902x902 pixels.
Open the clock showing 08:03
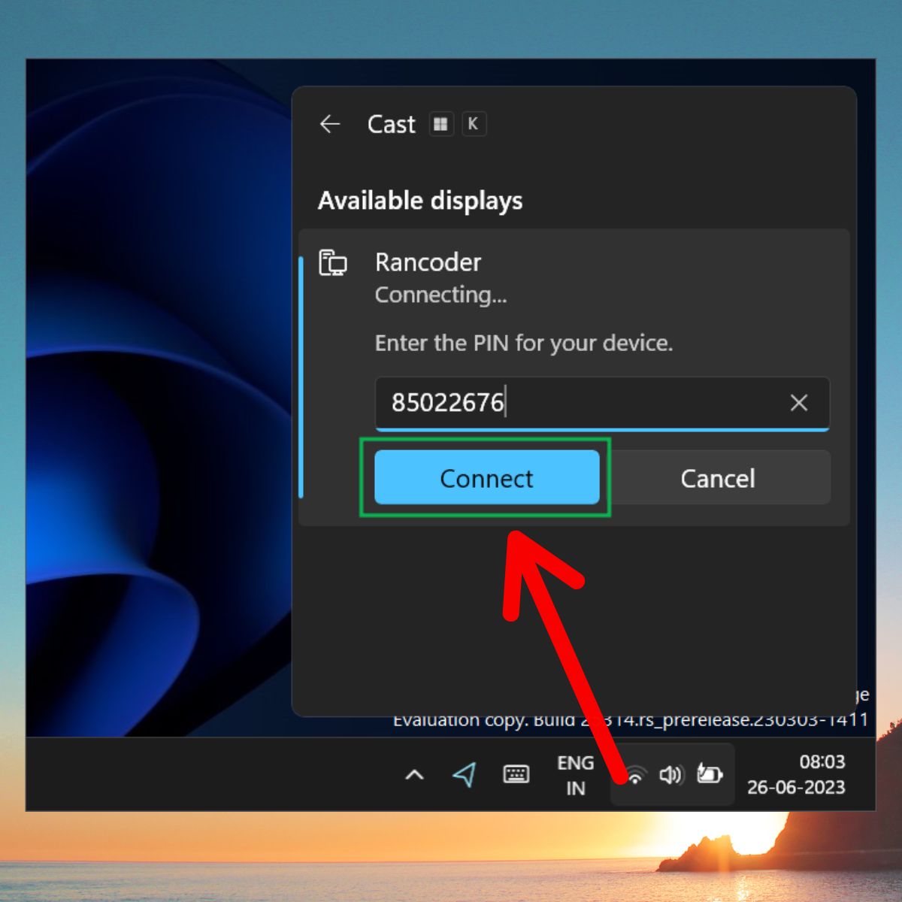(797, 774)
